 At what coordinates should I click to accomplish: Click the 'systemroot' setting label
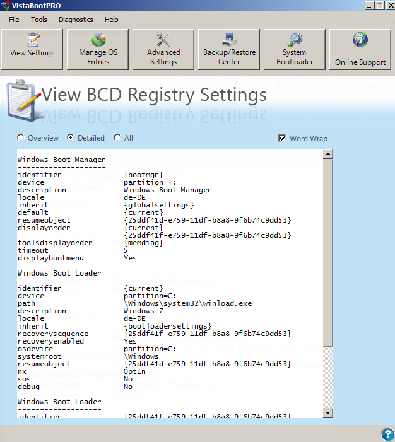point(40,356)
